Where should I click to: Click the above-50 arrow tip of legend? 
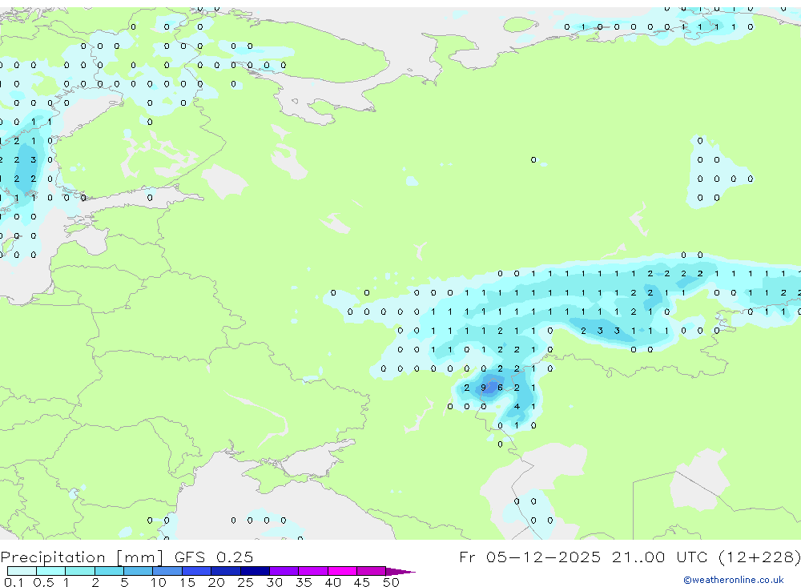[x=400, y=572]
